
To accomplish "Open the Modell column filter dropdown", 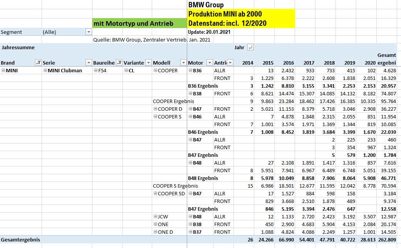I will pyautogui.click(x=183, y=63).
